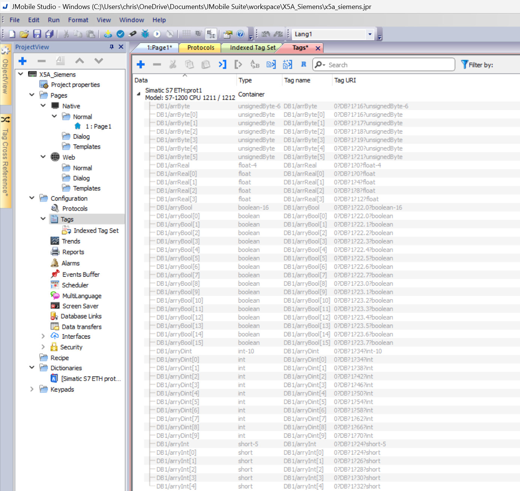Viewport: 520px width, 491px height.
Task: Open help with the question mark icon
Action: coord(240,34)
